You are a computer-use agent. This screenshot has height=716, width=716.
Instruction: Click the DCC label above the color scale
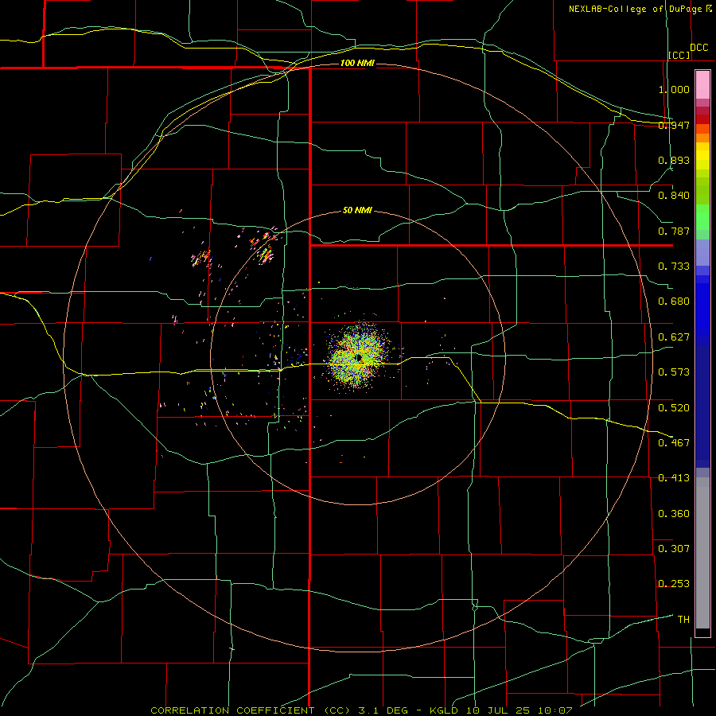tap(698, 48)
